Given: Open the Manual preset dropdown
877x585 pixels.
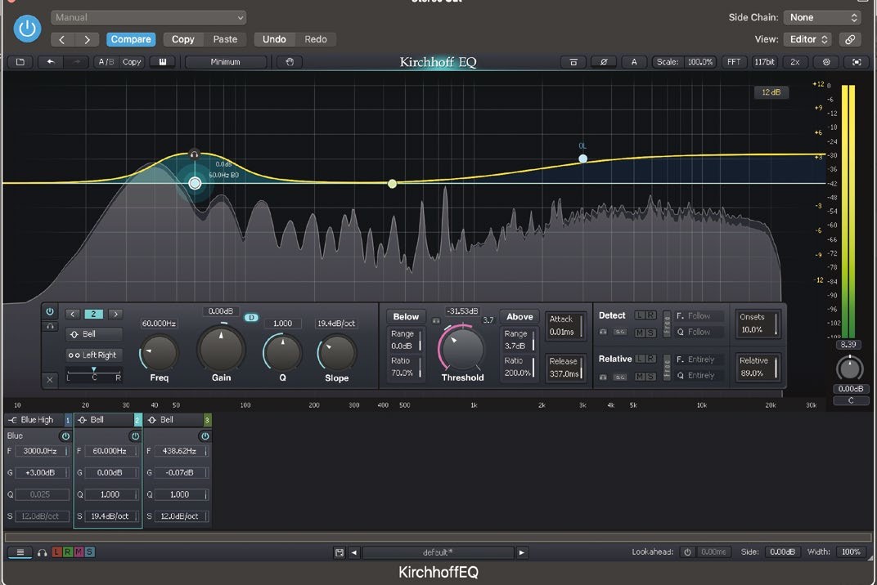Looking at the screenshot, I should pos(148,17).
